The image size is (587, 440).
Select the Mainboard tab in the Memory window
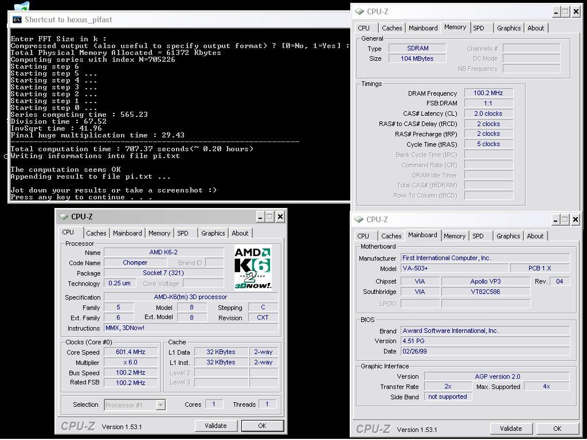pyautogui.click(x=423, y=28)
